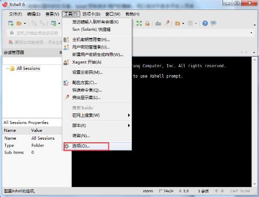
Task: Open the 查看(V) menu
Action: pos(52,14)
